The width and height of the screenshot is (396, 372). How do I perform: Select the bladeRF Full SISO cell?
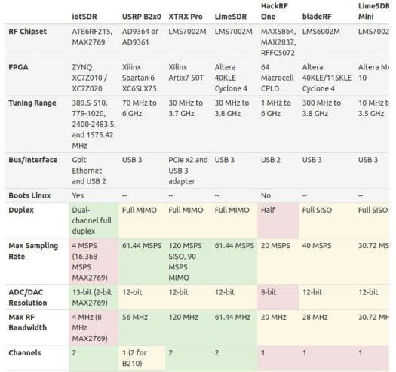pos(327,220)
